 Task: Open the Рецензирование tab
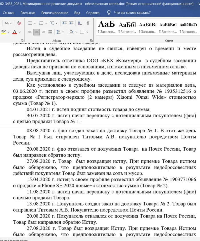click(55, 13)
